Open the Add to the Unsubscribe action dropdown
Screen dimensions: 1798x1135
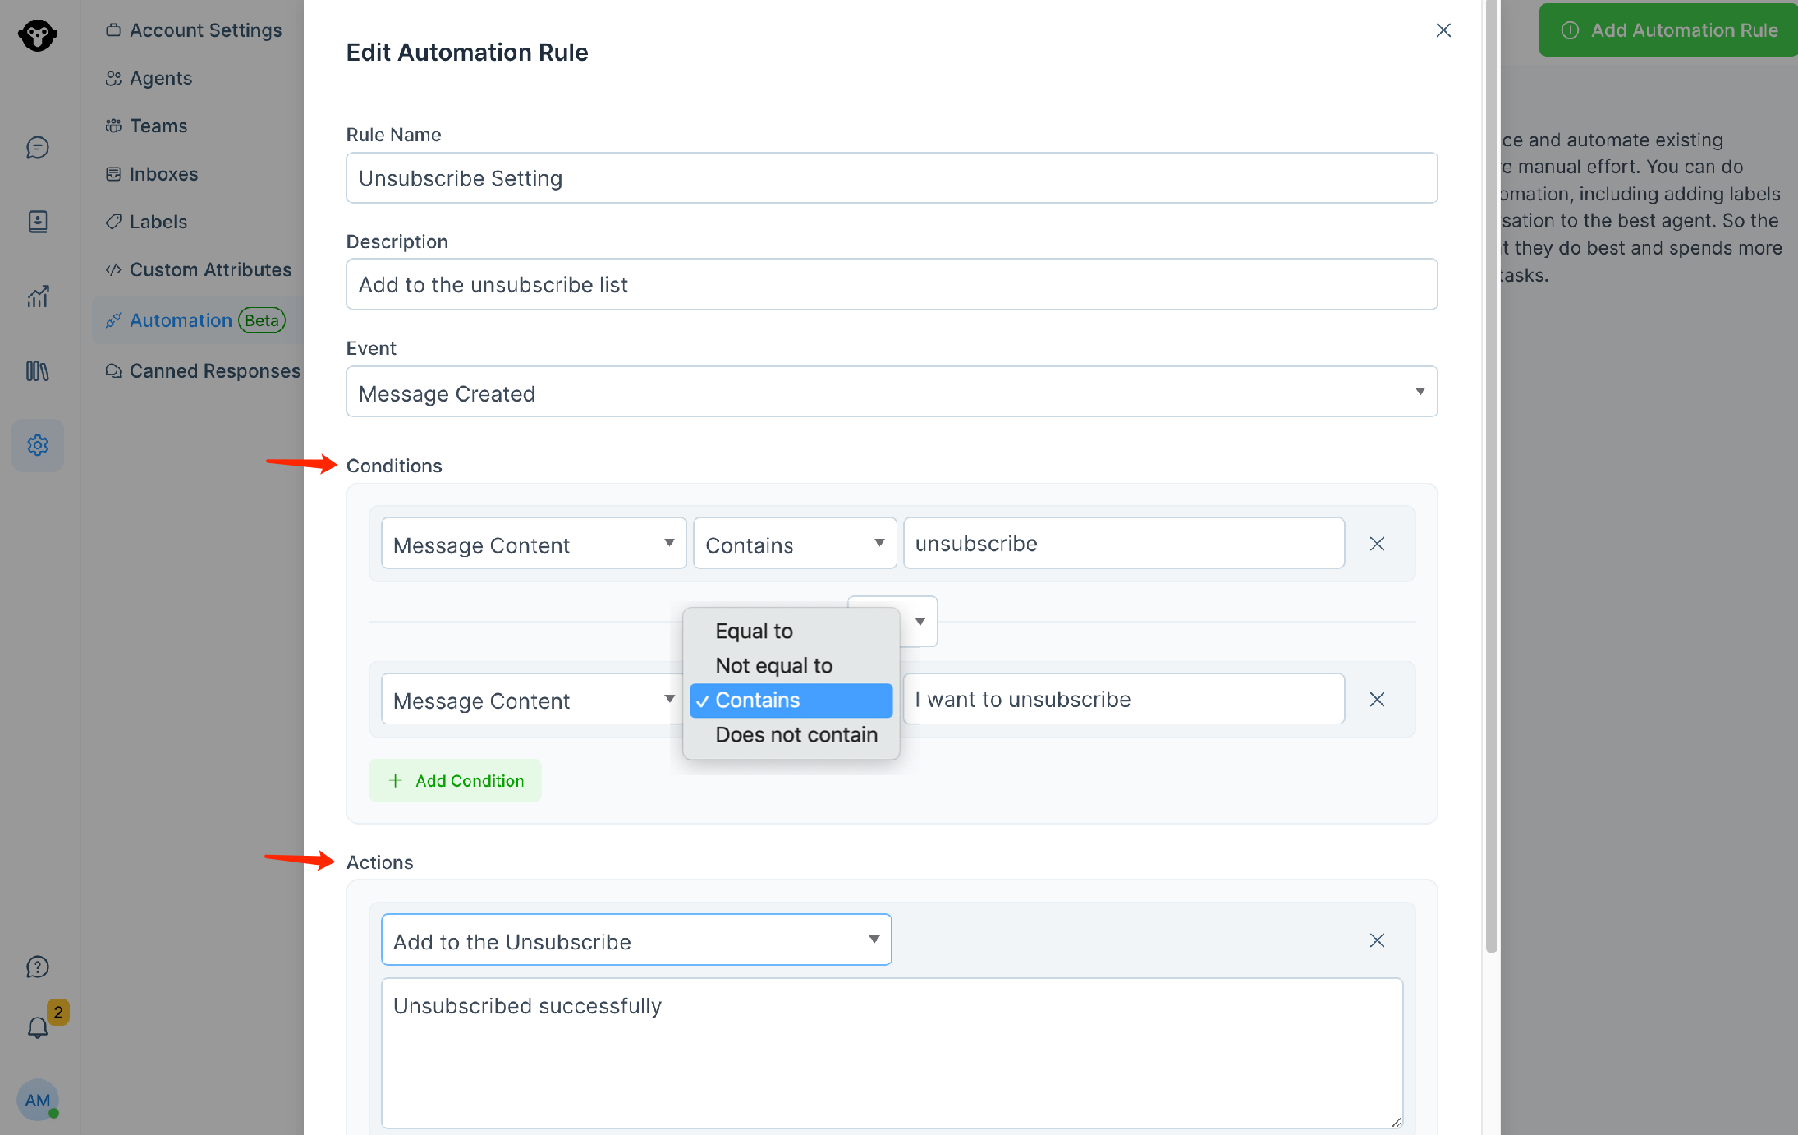click(636, 940)
